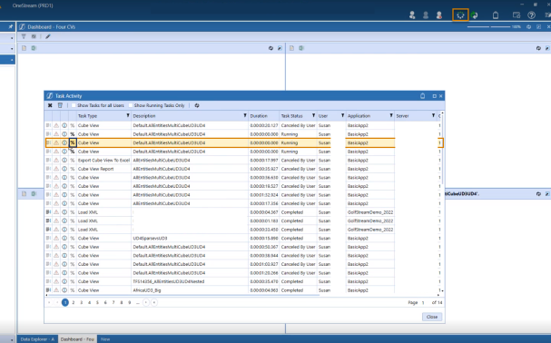The height and width of the screenshot is (343, 551).
Task: Open the Help question mark icon
Action: (x=531, y=15)
